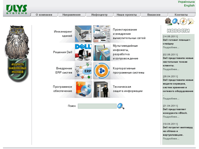Click the home house icon

(168, 22)
